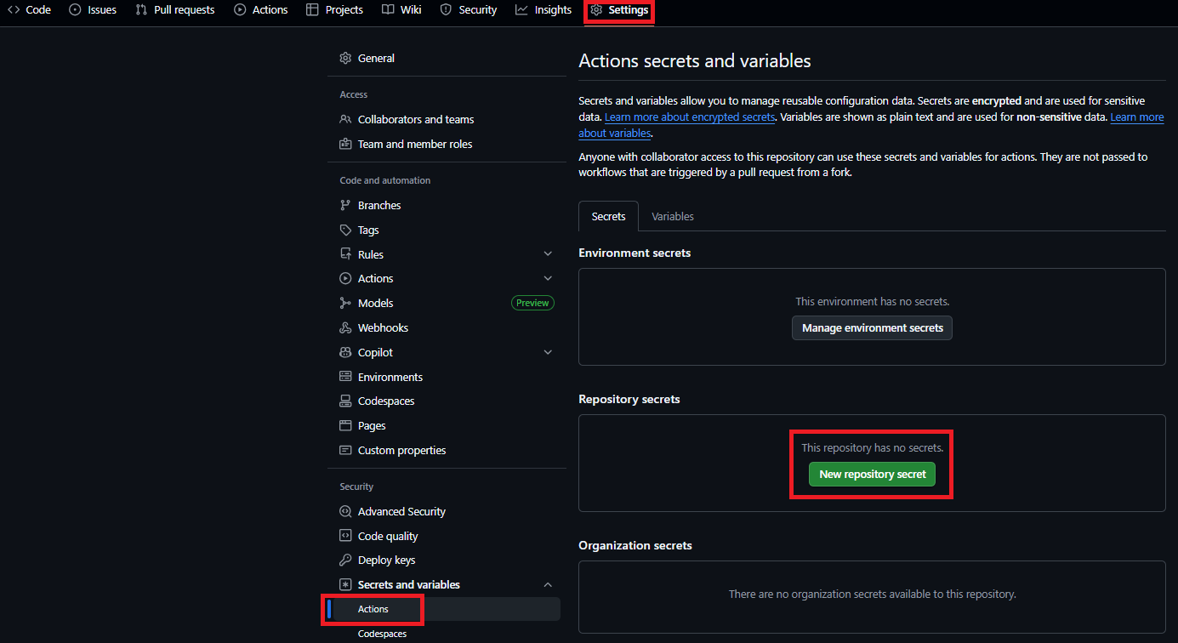Switch to the Secrets tab
1178x643 pixels.
[x=608, y=216]
